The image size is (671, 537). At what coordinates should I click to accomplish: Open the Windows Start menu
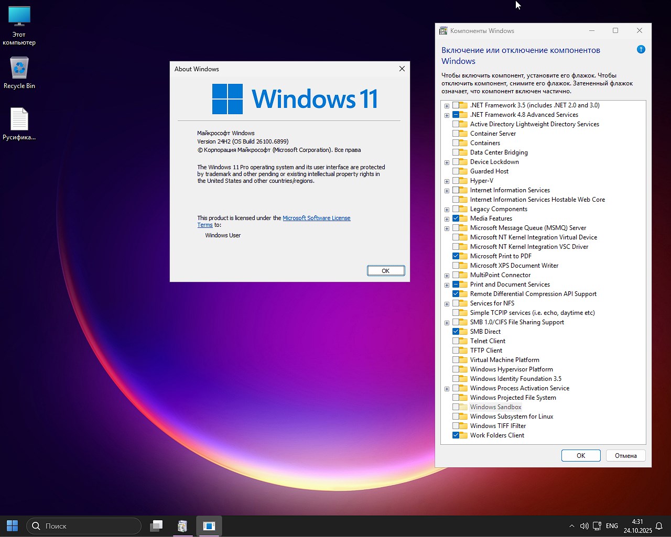pyautogui.click(x=13, y=525)
